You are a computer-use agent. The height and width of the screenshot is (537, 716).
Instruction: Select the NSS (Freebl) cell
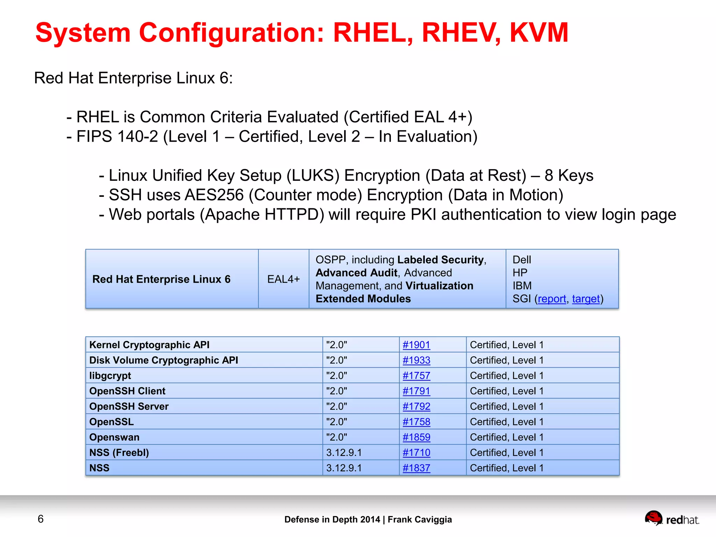204,452
